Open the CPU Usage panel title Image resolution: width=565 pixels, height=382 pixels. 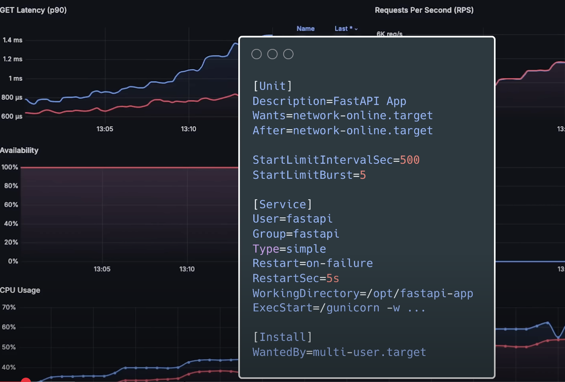pos(20,290)
